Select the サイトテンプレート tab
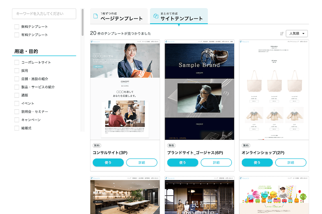322x214 pixels. (179, 16)
